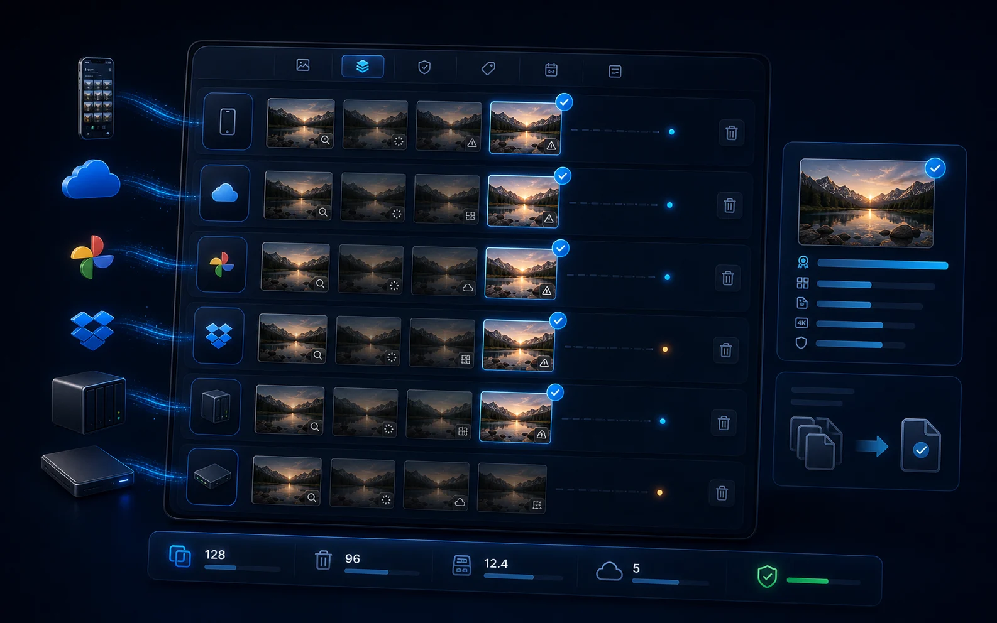The width and height of the screenshot is (997, 623).
Task: Uncheck the selected photo in the phone row
Action: [x=565, y=102]
